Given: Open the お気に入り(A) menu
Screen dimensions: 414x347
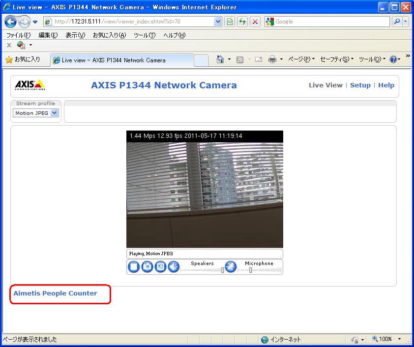Looking at the screenshot, I should point(110,35).
